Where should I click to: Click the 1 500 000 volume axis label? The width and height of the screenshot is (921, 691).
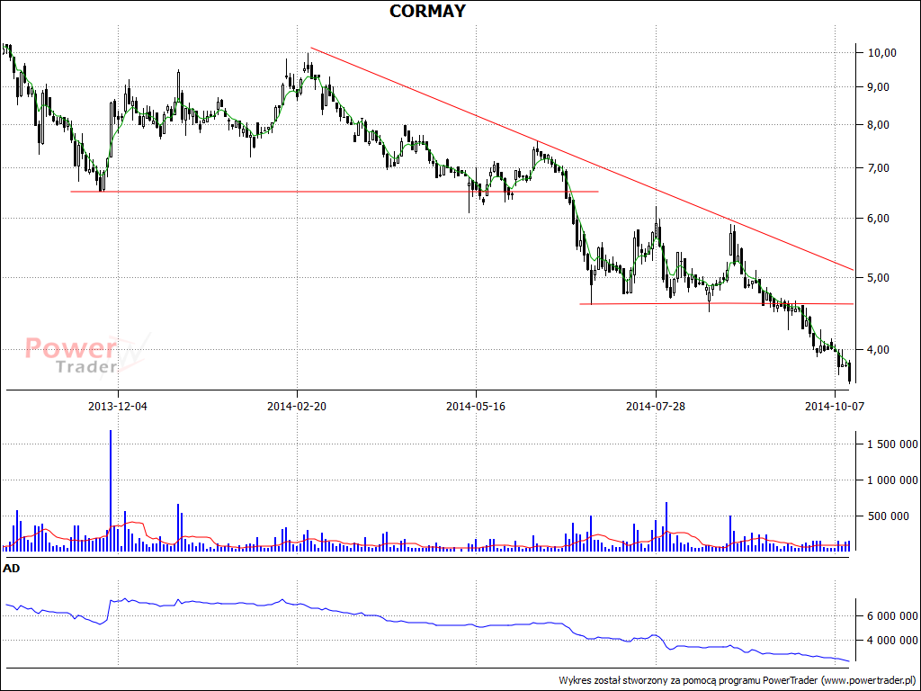click(892, 444)
